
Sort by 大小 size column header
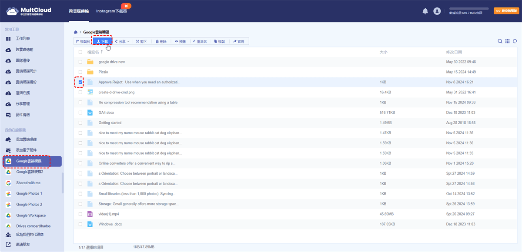coord(383,52)
